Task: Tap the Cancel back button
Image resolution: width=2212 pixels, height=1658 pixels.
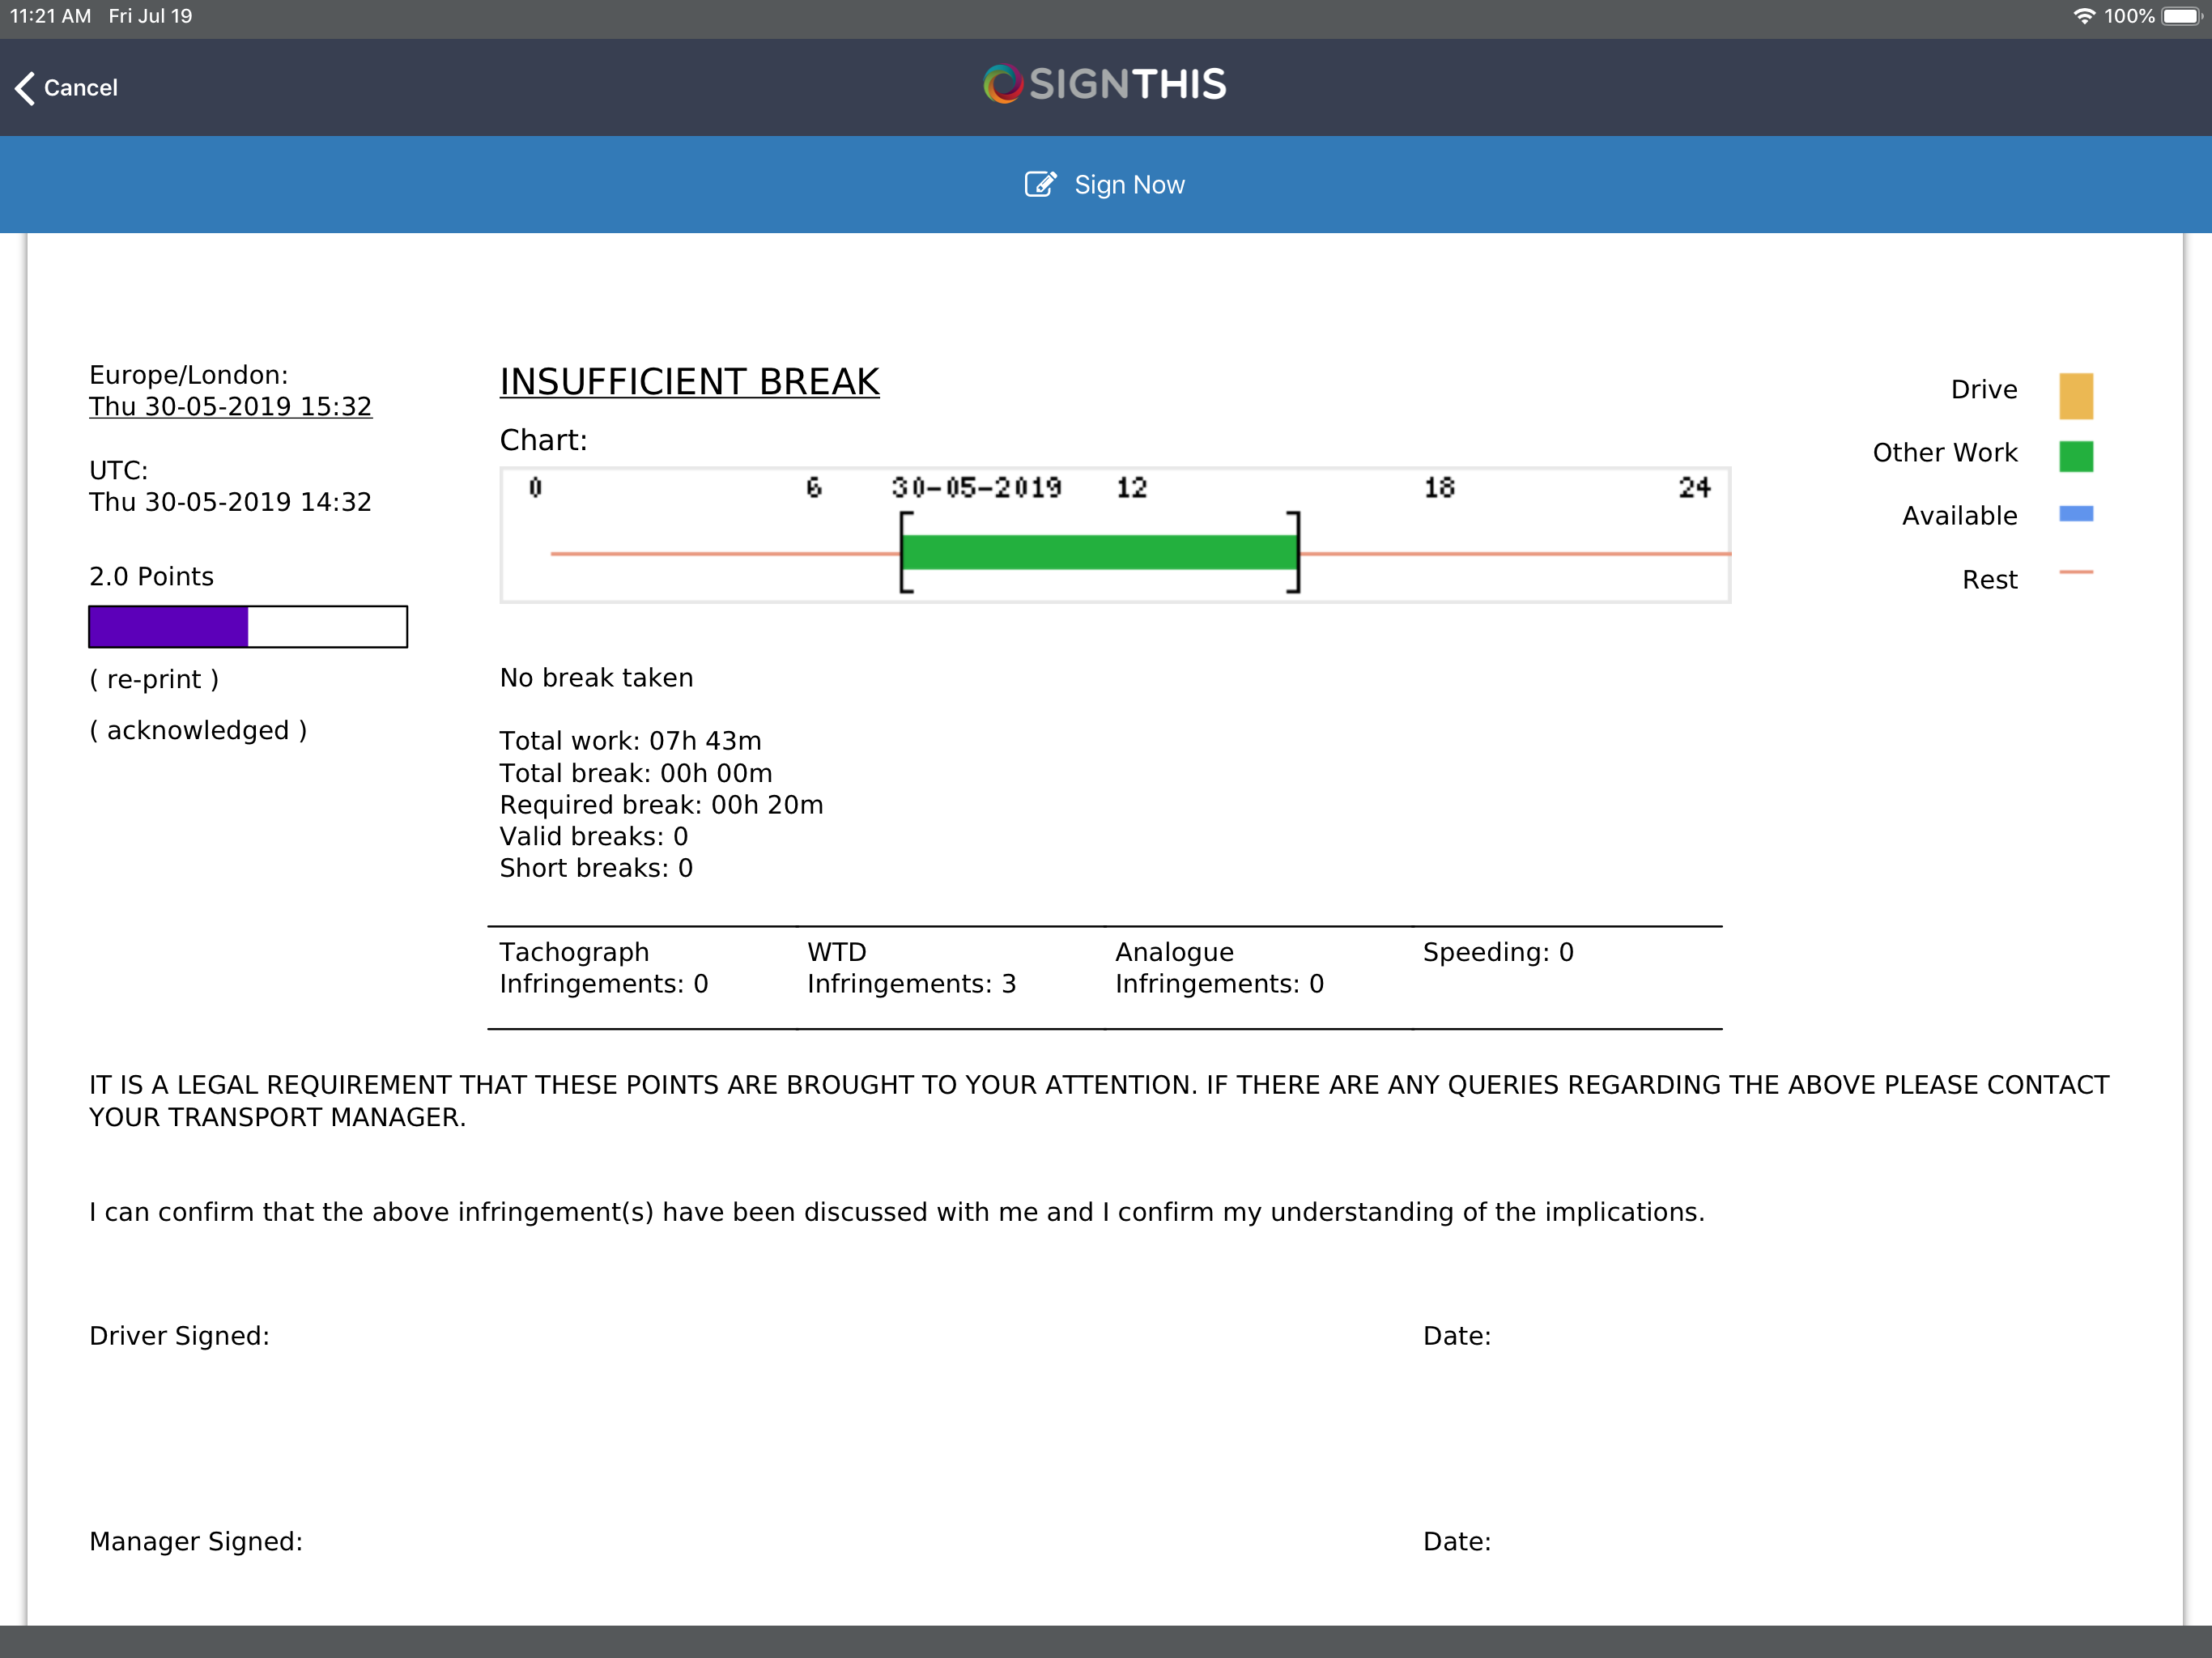Action: pos(66,88)
